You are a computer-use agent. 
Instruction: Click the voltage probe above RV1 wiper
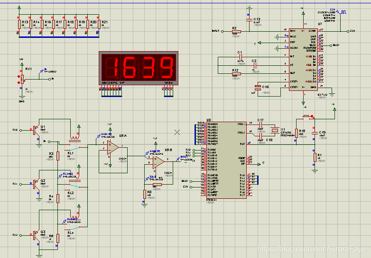[42, 71]
